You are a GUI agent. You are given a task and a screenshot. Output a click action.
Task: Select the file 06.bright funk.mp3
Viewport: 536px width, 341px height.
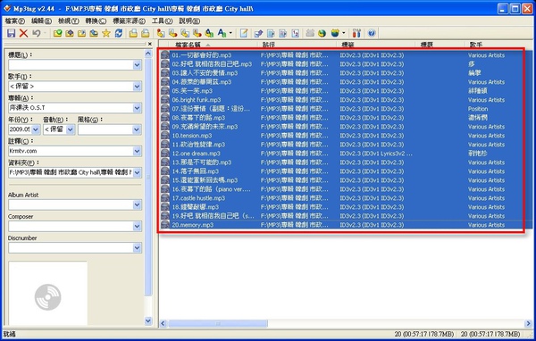click(x=197, y=100)
